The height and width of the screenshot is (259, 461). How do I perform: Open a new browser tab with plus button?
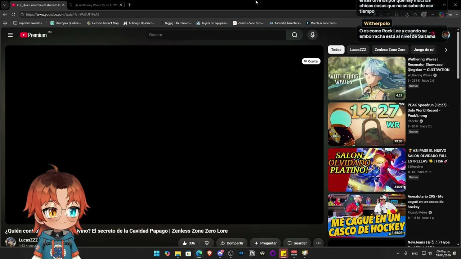(129, 5)
